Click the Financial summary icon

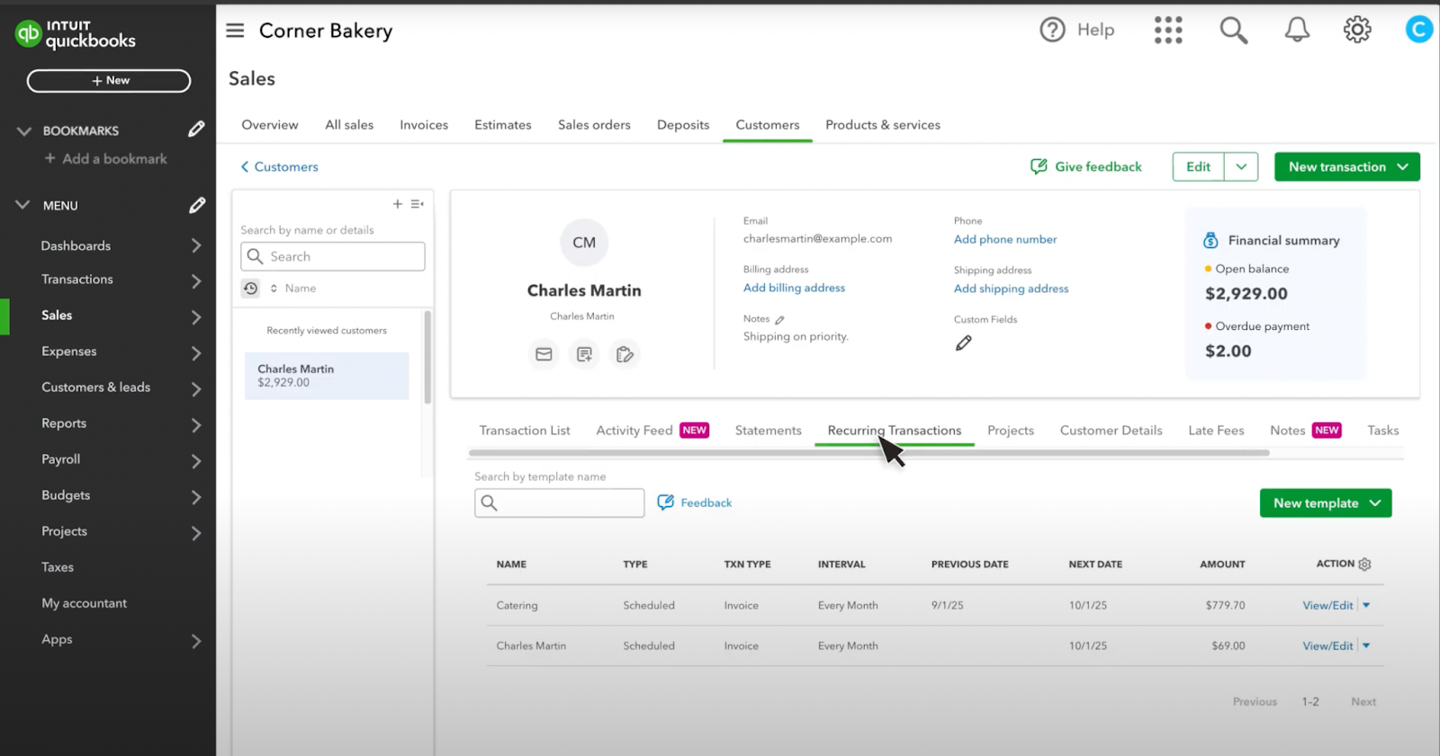(x=1210, y=240)
